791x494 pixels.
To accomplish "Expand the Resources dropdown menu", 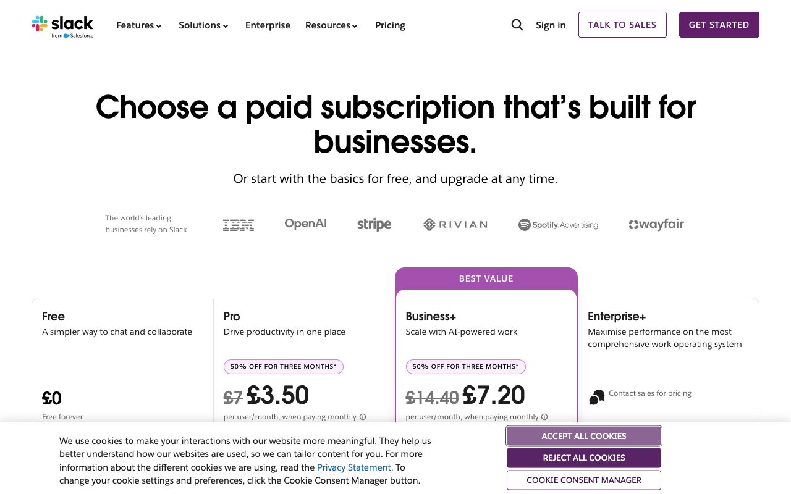I will point(331,25).
